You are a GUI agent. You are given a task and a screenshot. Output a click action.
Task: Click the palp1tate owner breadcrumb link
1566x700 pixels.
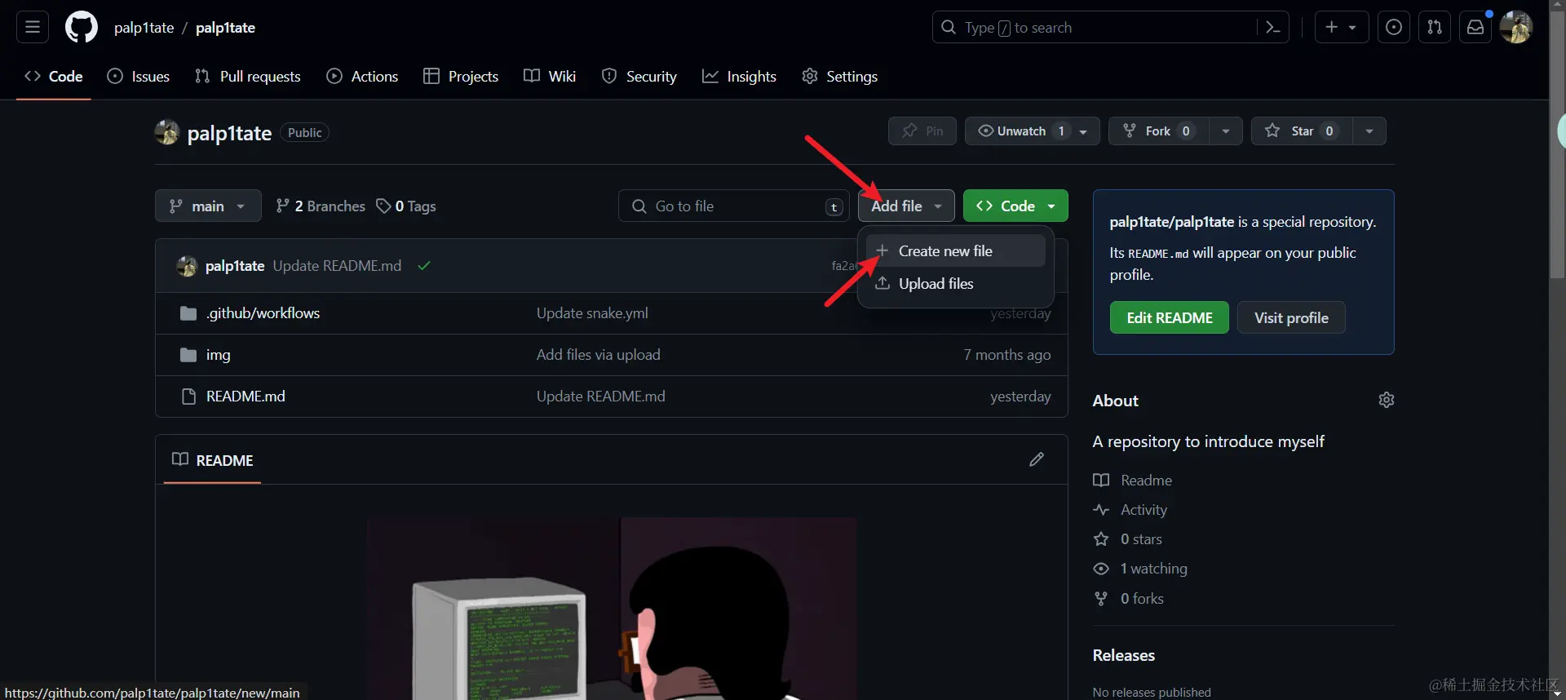coord(144,27)
